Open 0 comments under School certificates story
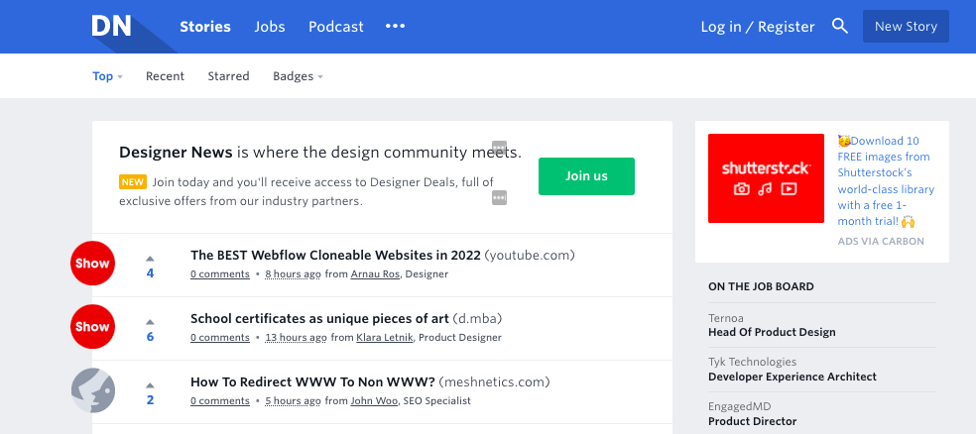The width and height of the screenshot is (976, 434). tap(220, 338)
